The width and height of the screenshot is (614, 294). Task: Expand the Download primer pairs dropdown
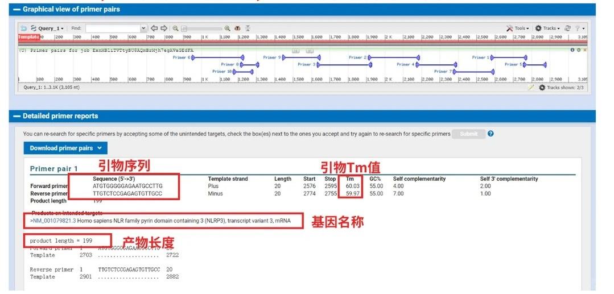pyautogui.click(x=65, y=148)
